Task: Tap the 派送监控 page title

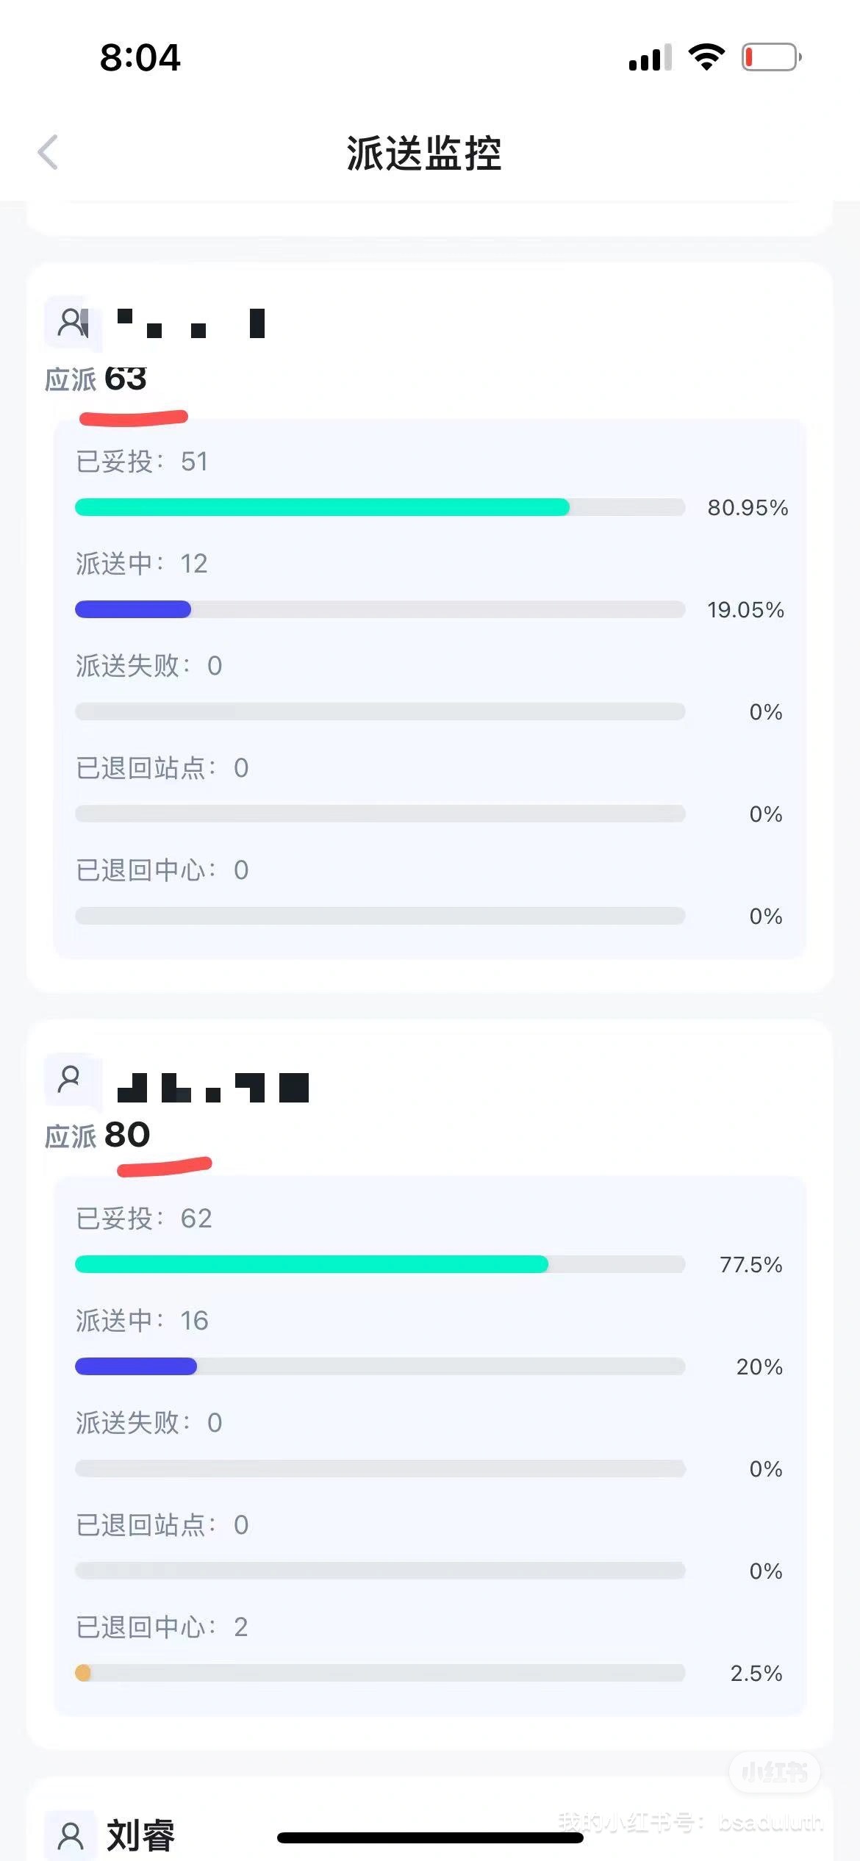Action: tap(424, 154)
